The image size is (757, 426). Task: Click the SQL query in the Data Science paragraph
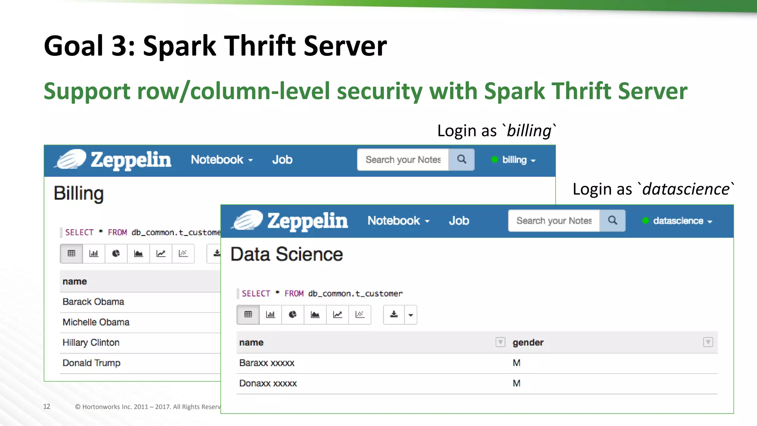pyautogui.click(x=322, y=294)
